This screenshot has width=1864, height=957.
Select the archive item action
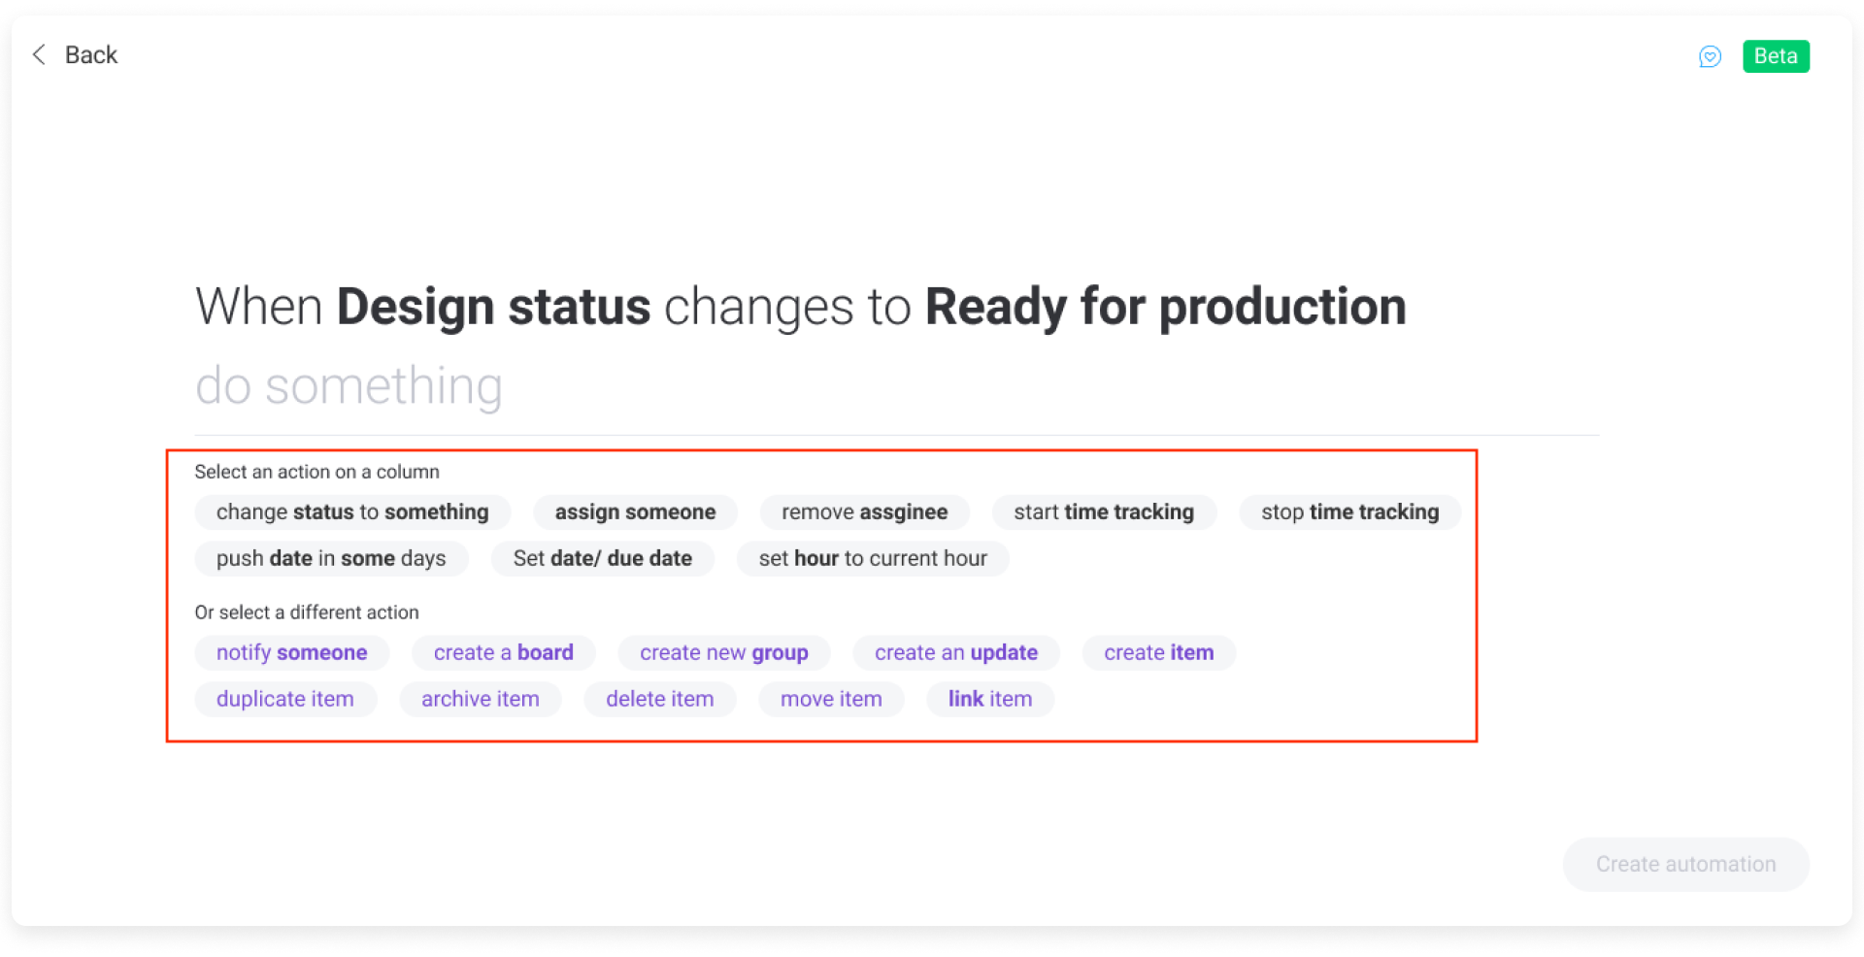[480, 698]
